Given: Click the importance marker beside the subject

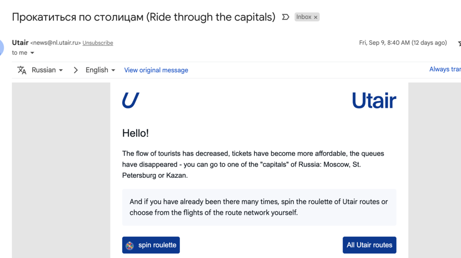Looking at the screenshot, I should coord(285,17).
